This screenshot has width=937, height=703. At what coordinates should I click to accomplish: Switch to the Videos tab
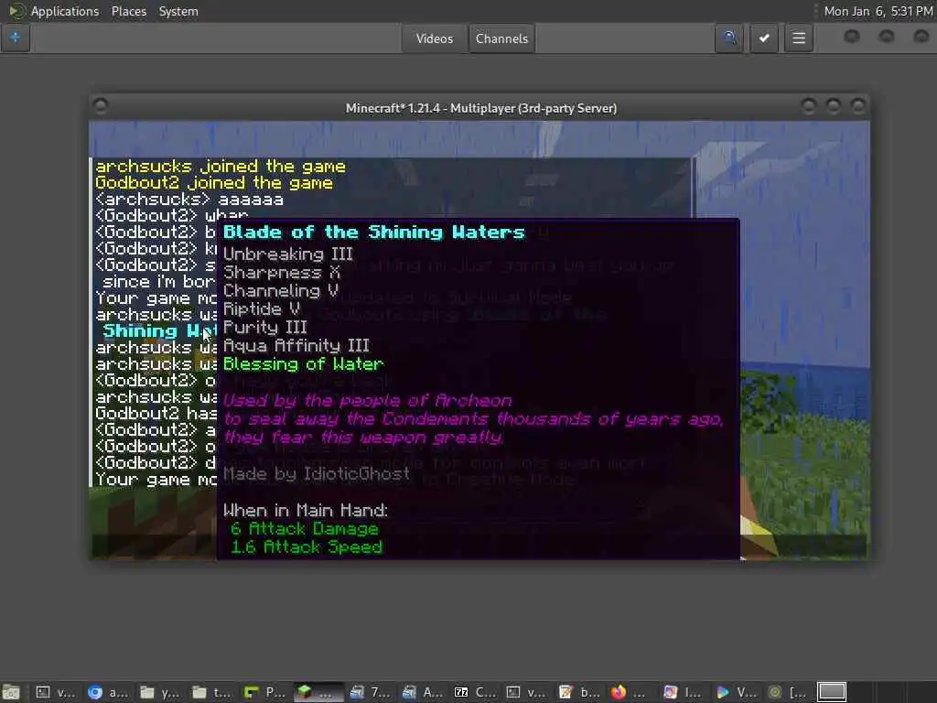coord(435,38)
